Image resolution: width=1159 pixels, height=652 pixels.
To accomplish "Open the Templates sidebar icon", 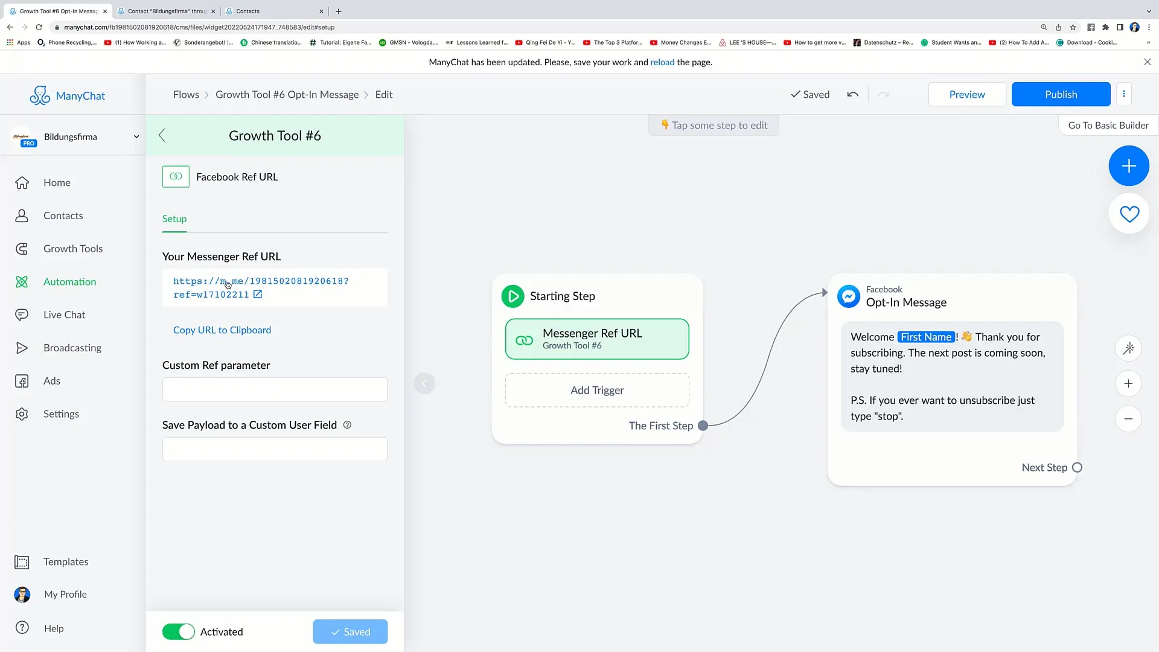I will [x=22, y=562].
